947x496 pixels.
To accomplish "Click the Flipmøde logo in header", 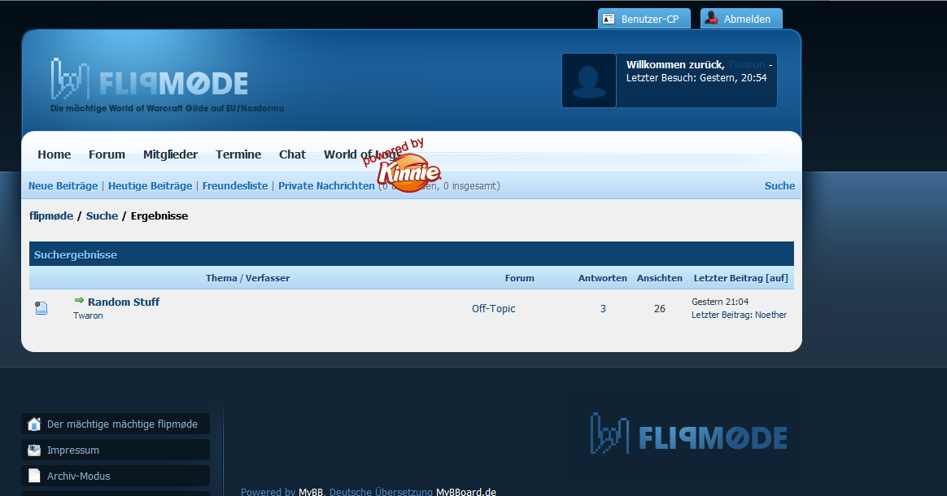I will coord(150,81).
